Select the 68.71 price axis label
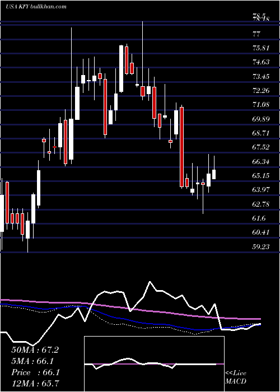Image resolution: width=280 pixels, height=392 pixels. click(261, 133)
